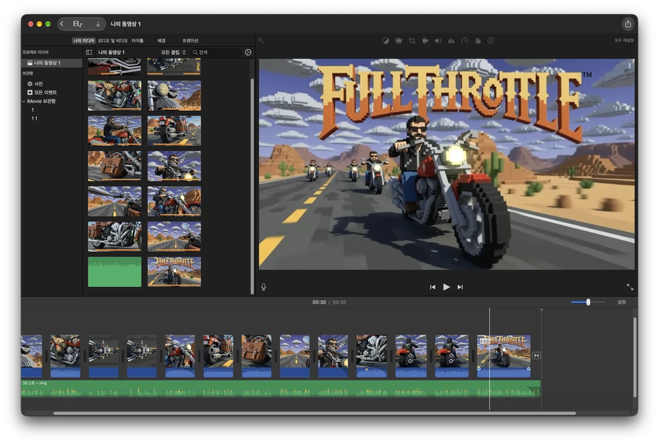659x444 pixels.
Task: Select the headlight close-up thumbnail in browser
Action: pyautogui.click(x=174, y=96)
